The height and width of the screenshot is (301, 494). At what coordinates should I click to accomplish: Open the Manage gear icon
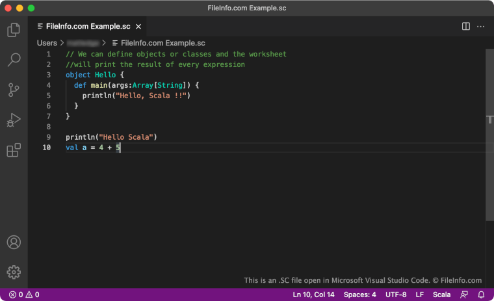14,272
